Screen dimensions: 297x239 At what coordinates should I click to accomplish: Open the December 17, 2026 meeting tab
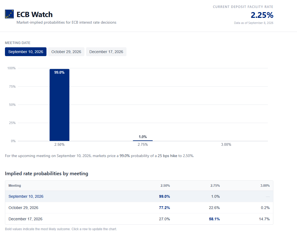[106, 52]
